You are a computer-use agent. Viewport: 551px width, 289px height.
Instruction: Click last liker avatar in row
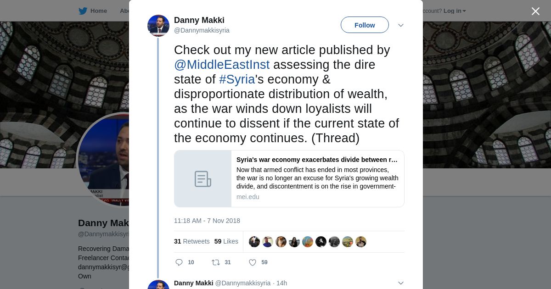(361, 242)
